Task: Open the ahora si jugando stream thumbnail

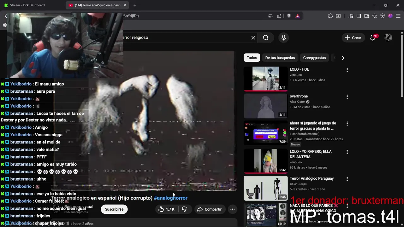Action: click(x=266, y=133)
